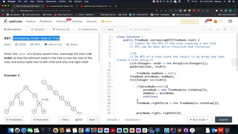
Task: Click the editor info icon
Action: [x=203, y=29]
